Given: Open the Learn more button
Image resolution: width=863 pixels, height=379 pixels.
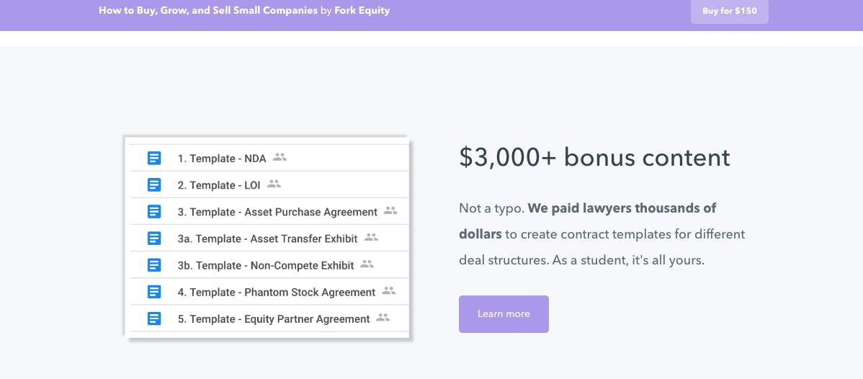Looking at the screenshot, I should pos(504,314).
